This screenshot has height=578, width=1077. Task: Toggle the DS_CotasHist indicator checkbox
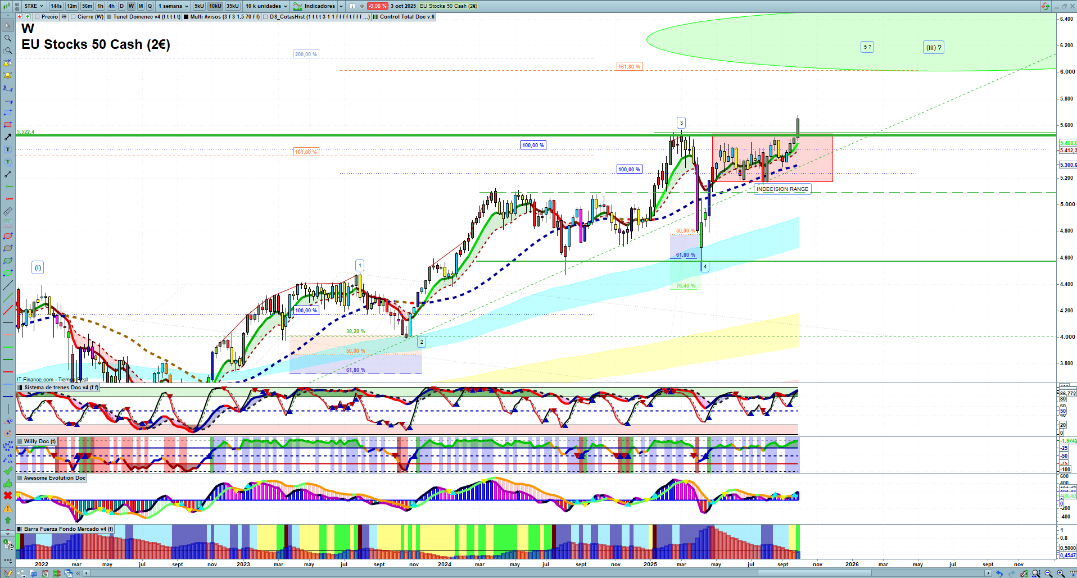265,17
